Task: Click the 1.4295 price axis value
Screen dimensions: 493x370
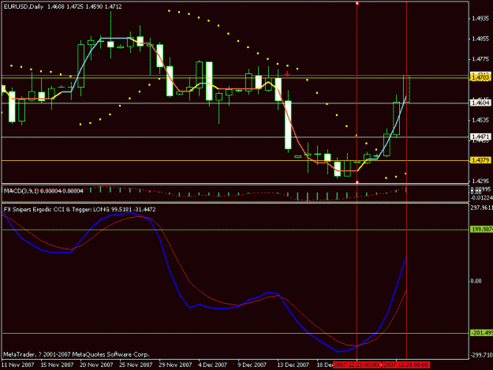Action: tap(480, 181)
